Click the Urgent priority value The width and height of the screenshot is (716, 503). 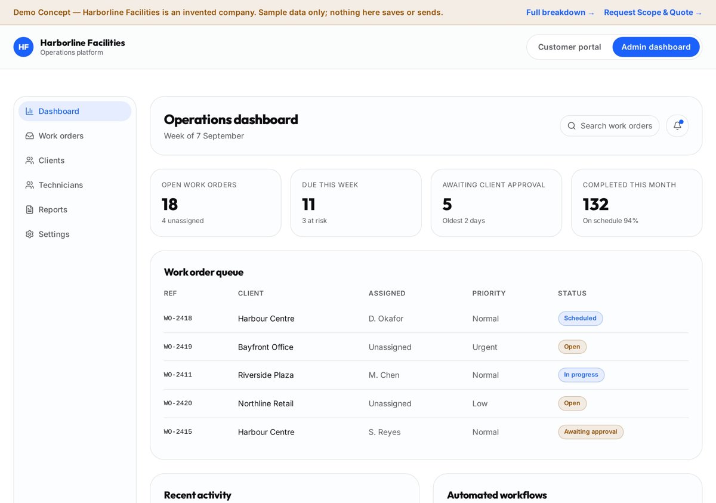point(485,347)
